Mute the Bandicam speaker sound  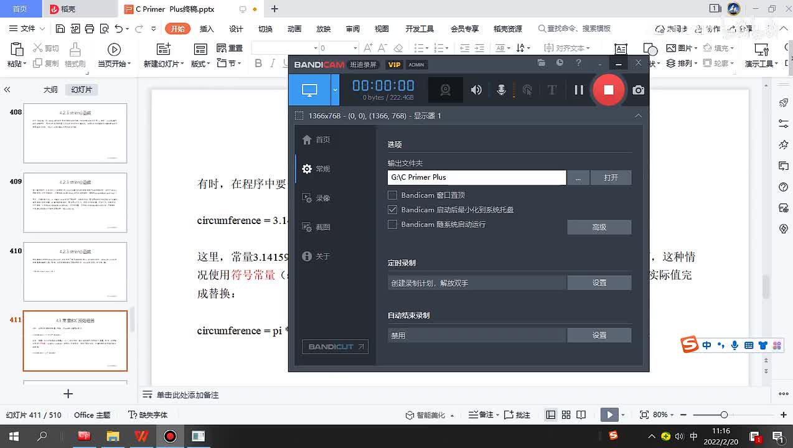(x=476, y=90)
